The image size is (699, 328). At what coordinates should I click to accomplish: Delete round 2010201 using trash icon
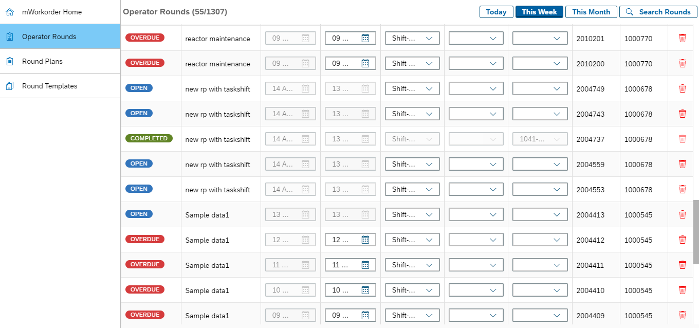click(682, 38)
